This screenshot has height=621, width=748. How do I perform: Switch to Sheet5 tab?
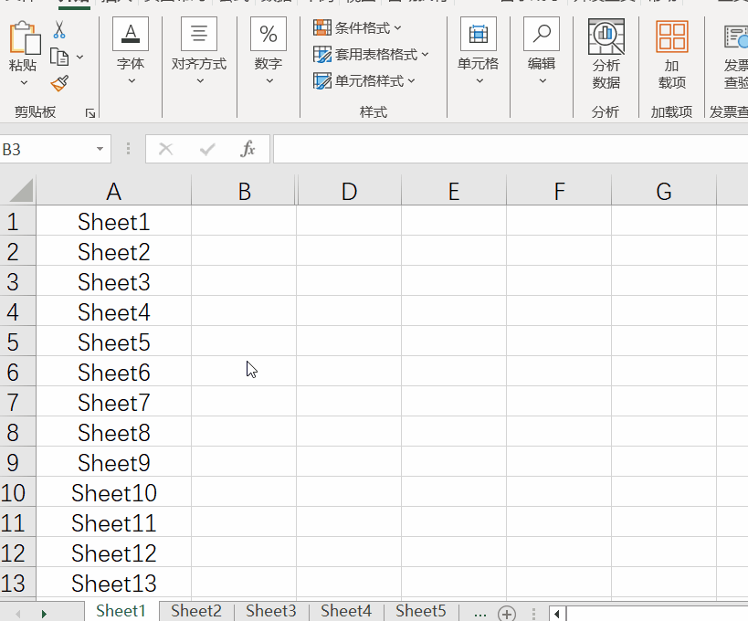(x=421, y=611)
